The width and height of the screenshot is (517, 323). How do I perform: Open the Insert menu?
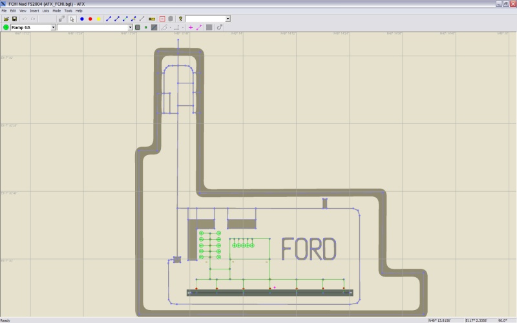click(x=34, y=11)
